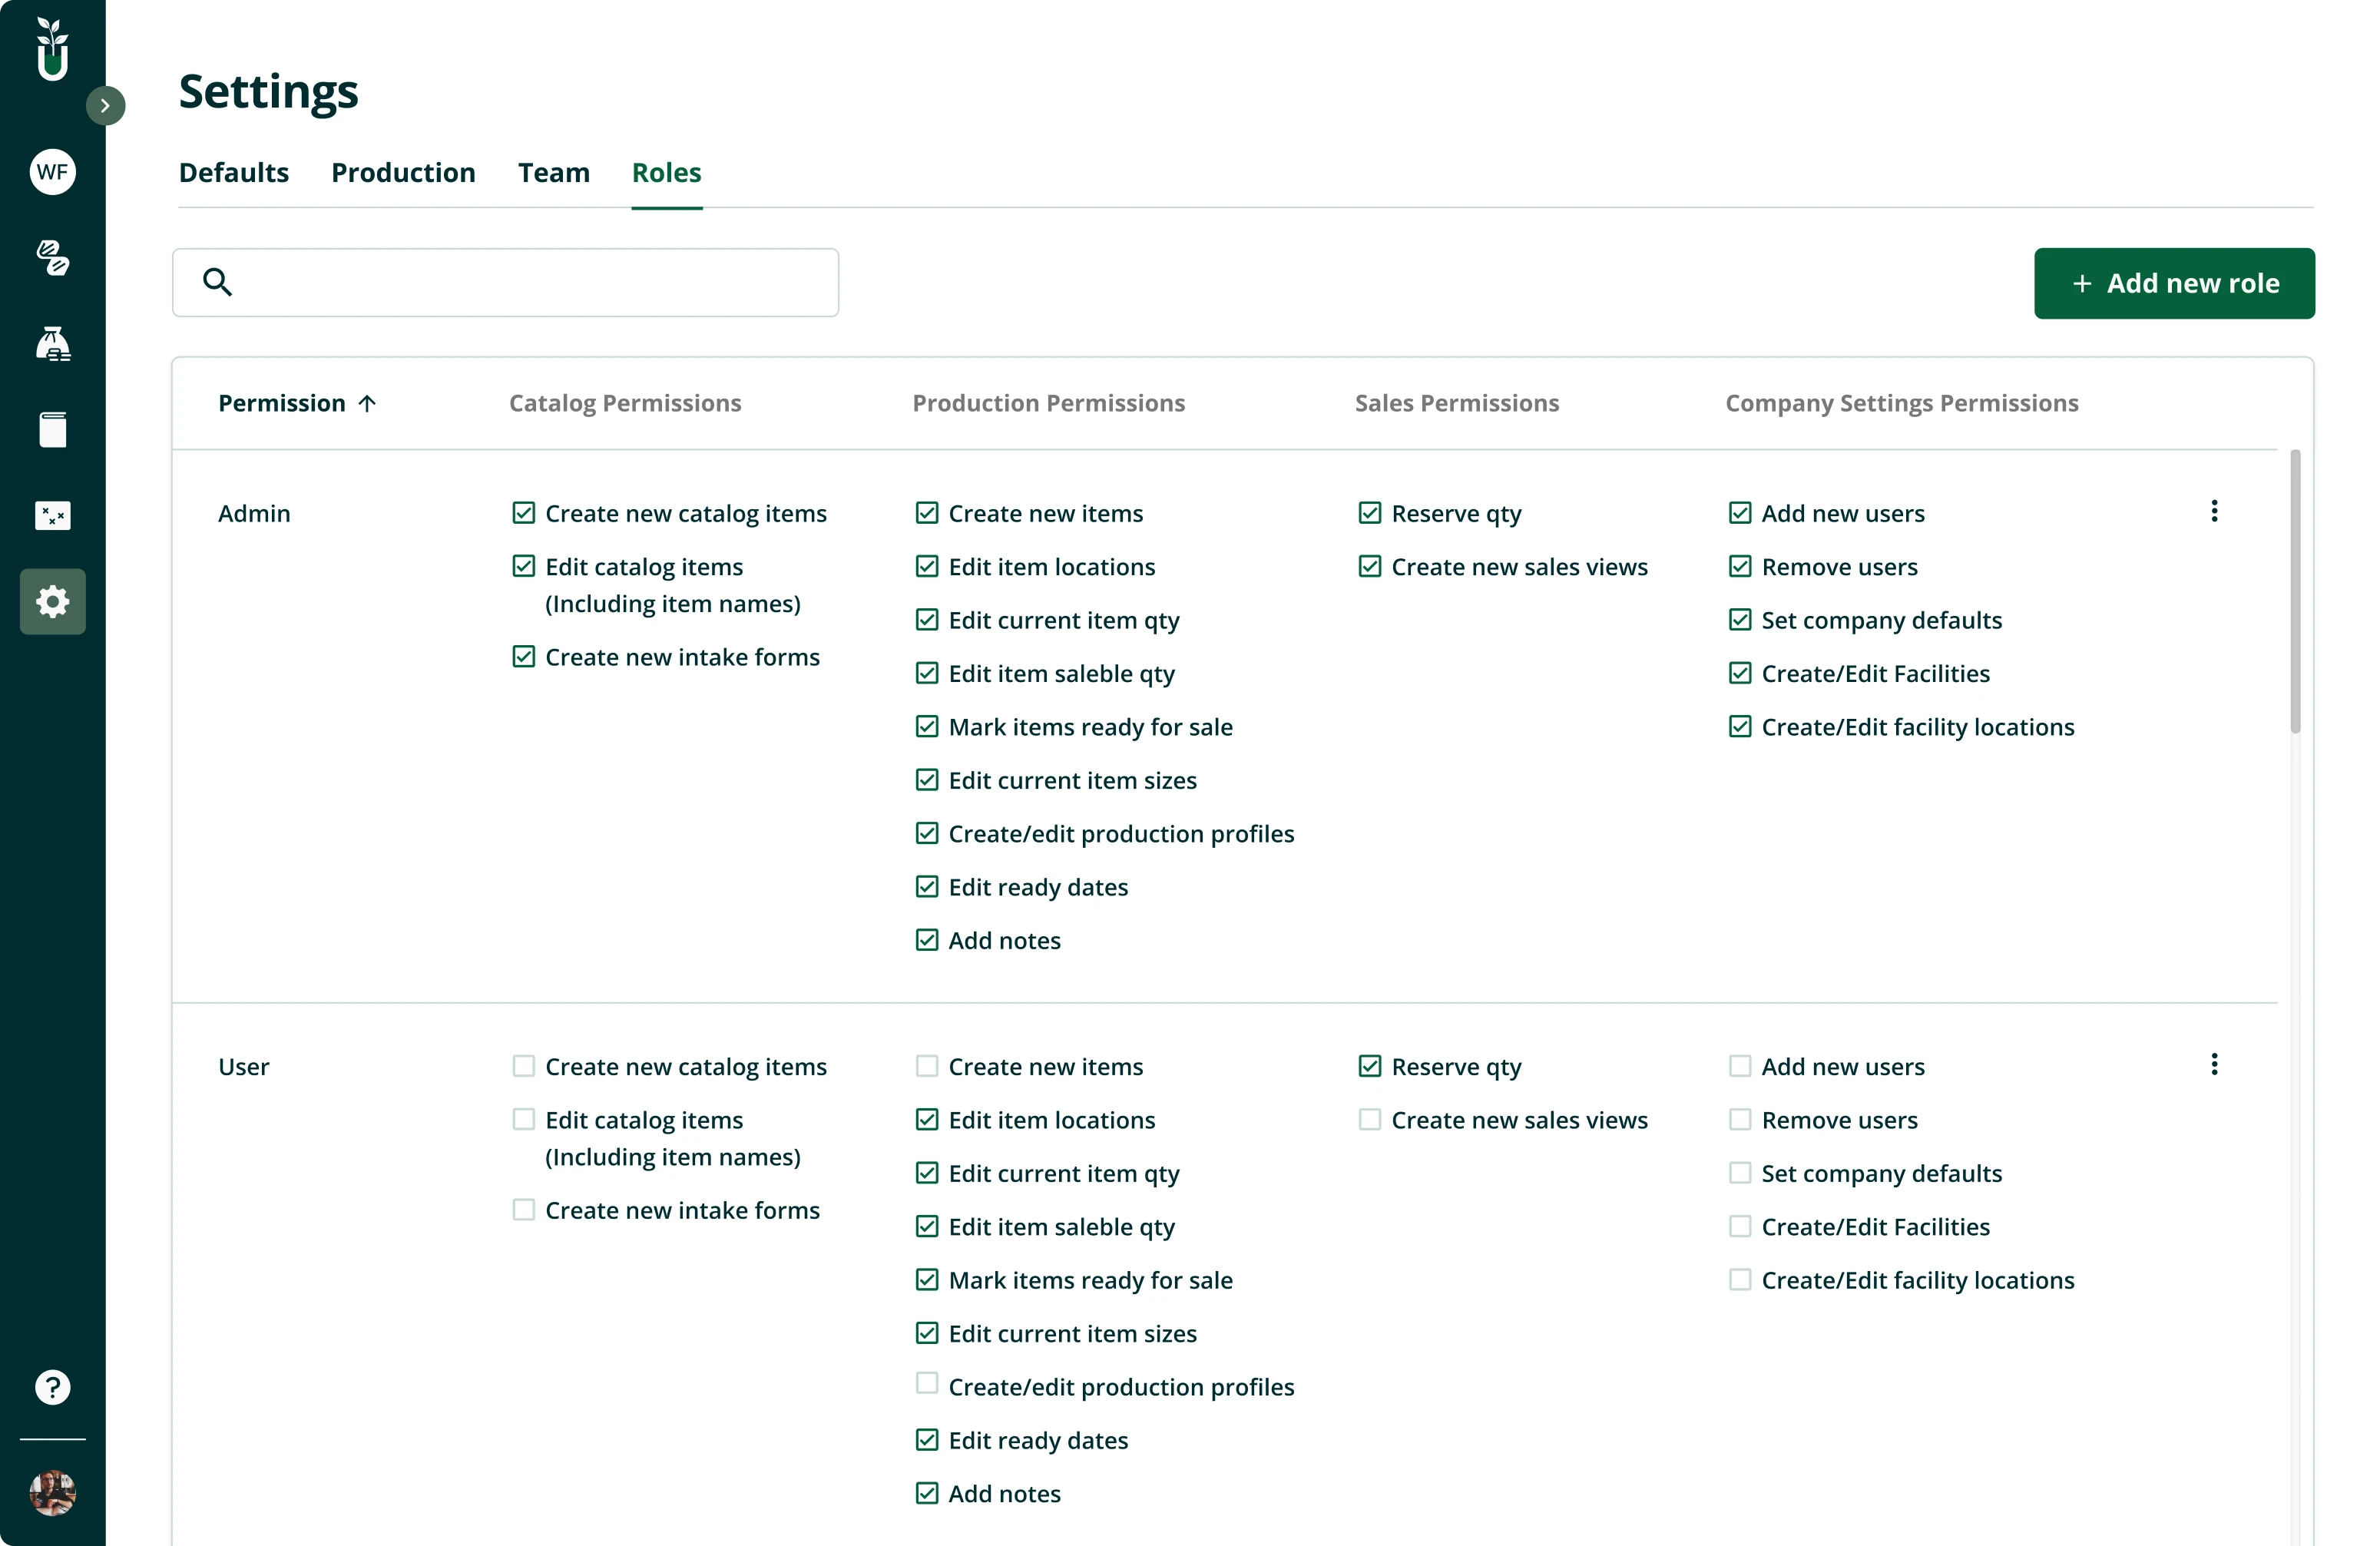Sort by the Permission column header
Image resolution: width=2380 pixels, height=1546 pixels.
(296, 403)
